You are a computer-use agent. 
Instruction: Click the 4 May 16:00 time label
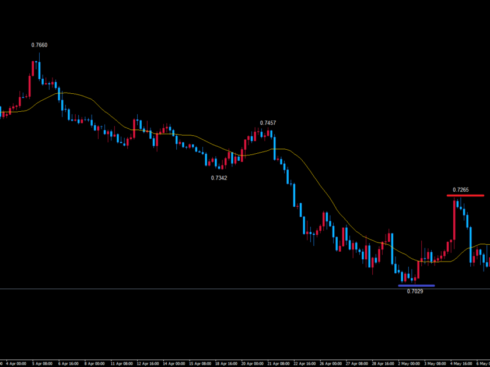(462, 363)
